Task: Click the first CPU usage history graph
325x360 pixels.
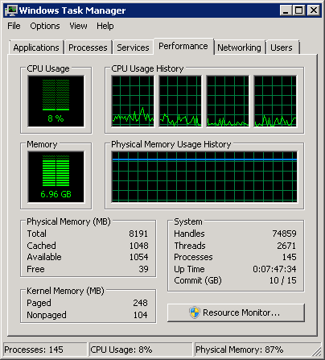Action: pos(133,101)
